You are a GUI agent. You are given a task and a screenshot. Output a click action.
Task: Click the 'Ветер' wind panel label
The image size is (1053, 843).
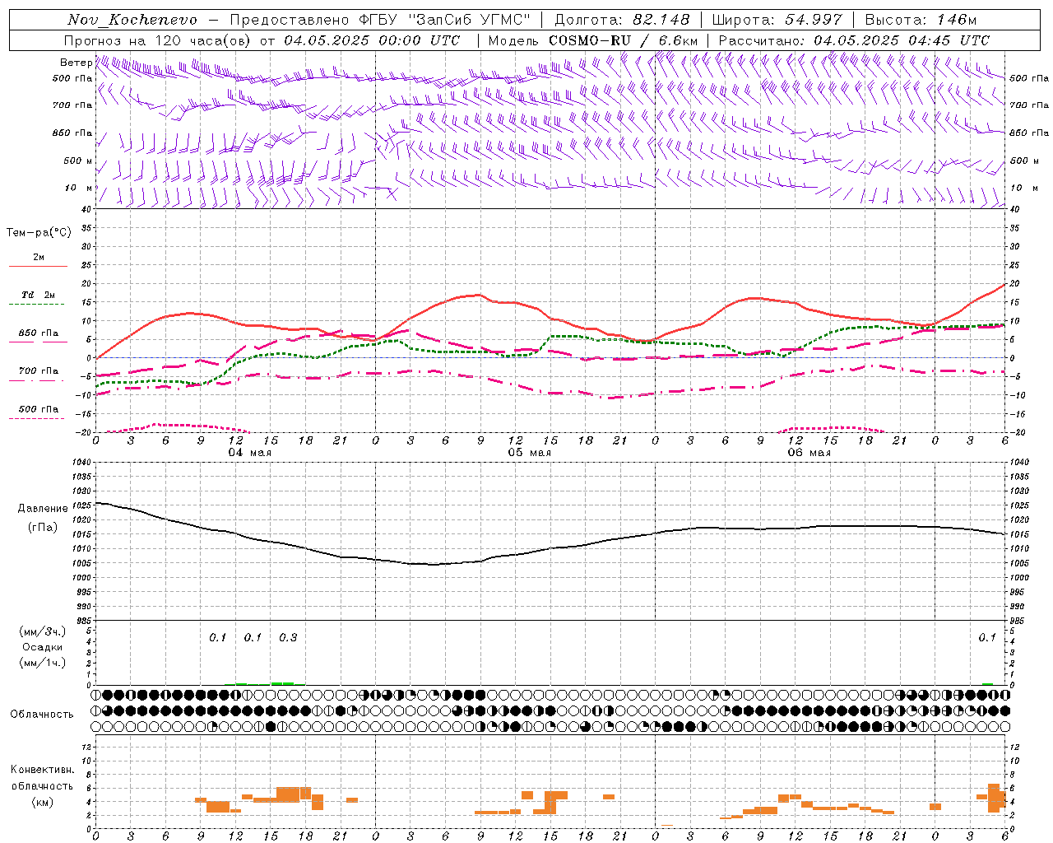pyautogui.click(x=77, y=63)
